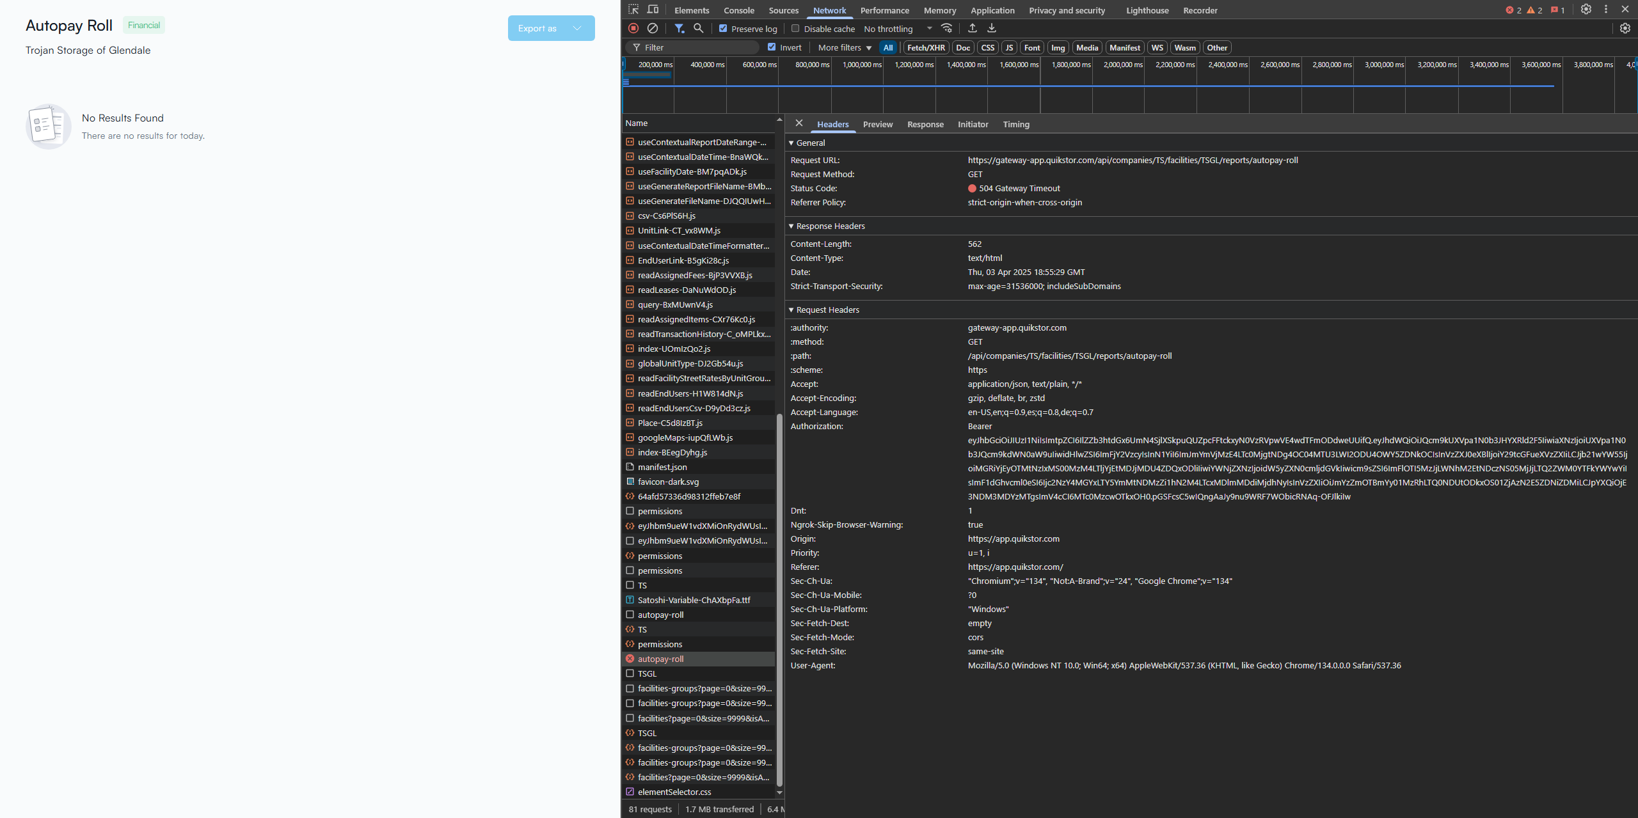Open issues count badge
This screenshot has width=1638, height=818.
[1557, 10]
